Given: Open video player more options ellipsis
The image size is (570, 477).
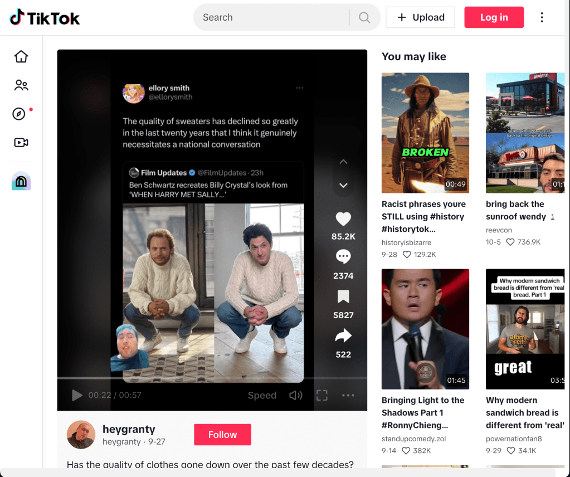Looking at the screenshot, I should [348, 395].
